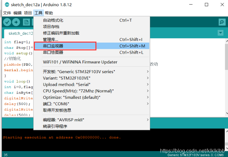Click code line 'void loop()'
This screenshot has width=228, height=157.
[17, 81]
